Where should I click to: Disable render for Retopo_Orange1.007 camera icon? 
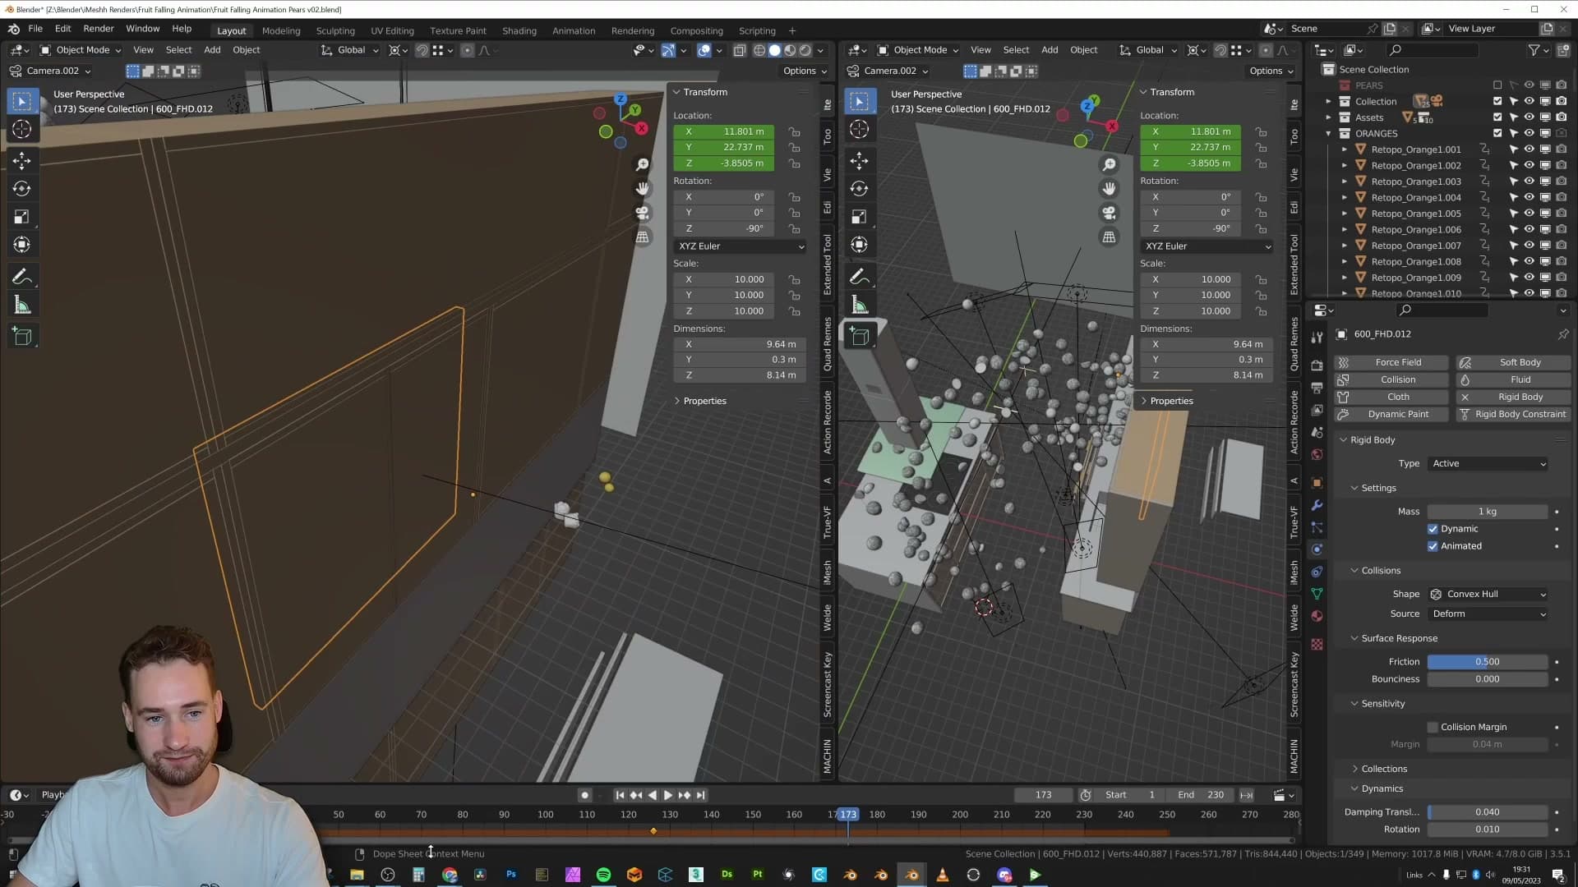pos(1561,246)
